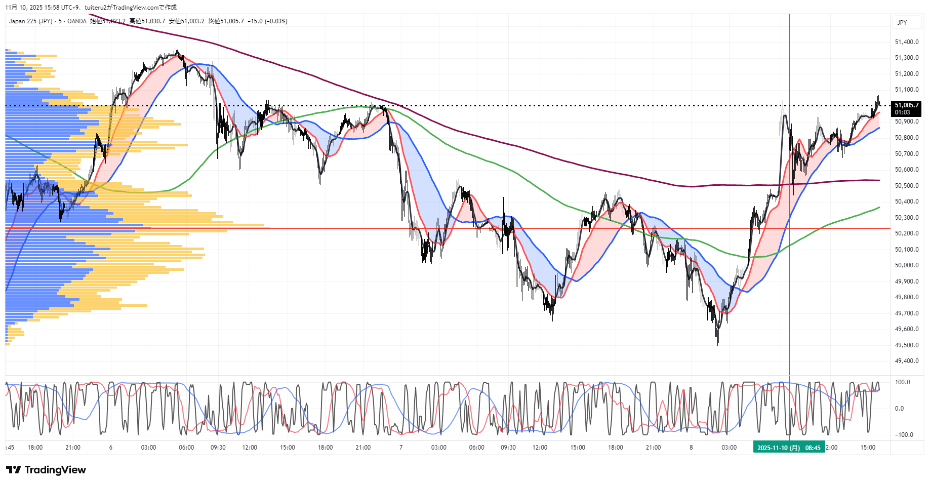Select the OANDA source label in legend

(x=77, y=21)
